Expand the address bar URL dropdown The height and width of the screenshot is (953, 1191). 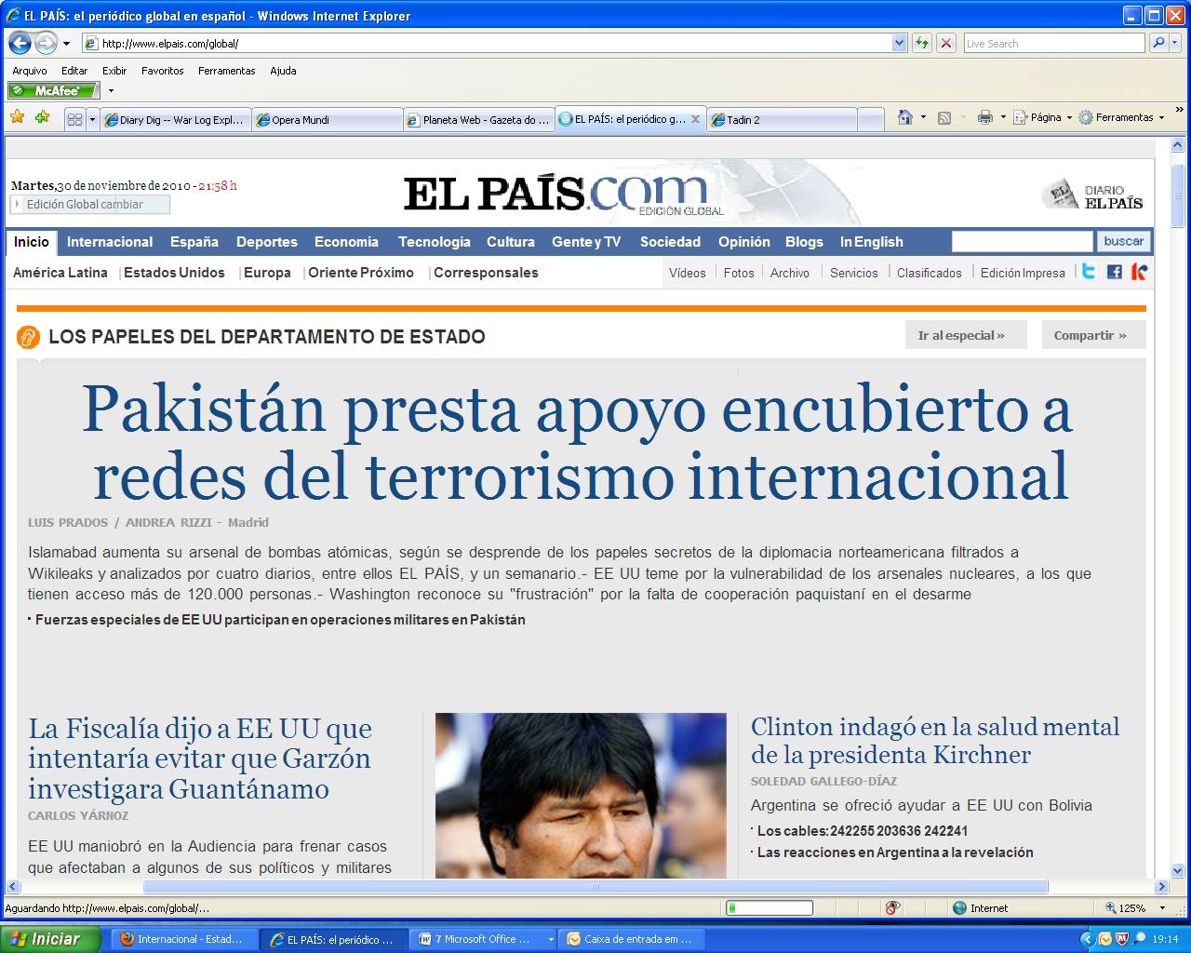coord(899,43)
